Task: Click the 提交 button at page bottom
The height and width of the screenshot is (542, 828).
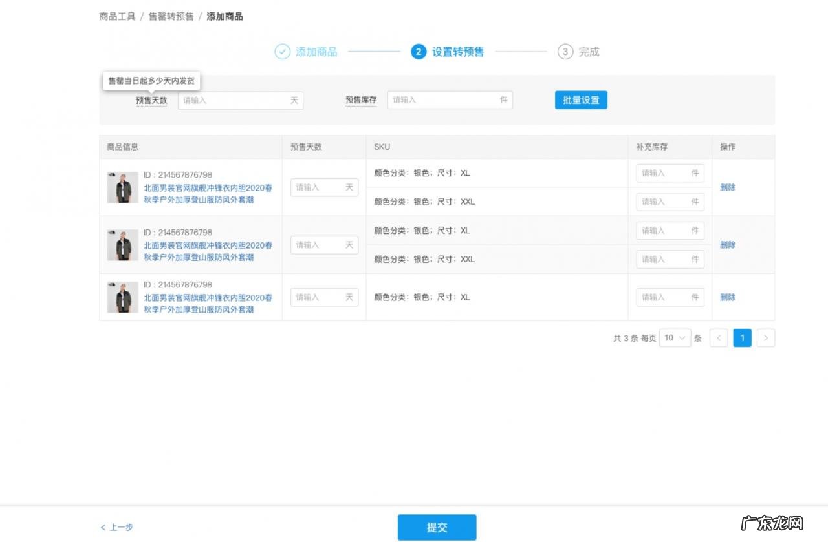Action: click(437, 527)
